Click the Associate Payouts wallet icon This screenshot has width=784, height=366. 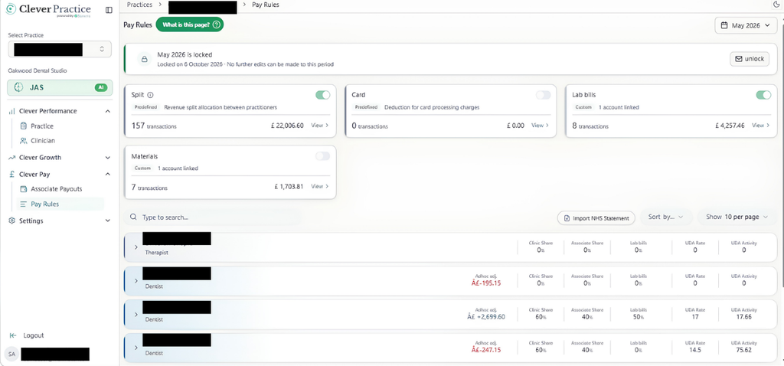pos(23,189)
